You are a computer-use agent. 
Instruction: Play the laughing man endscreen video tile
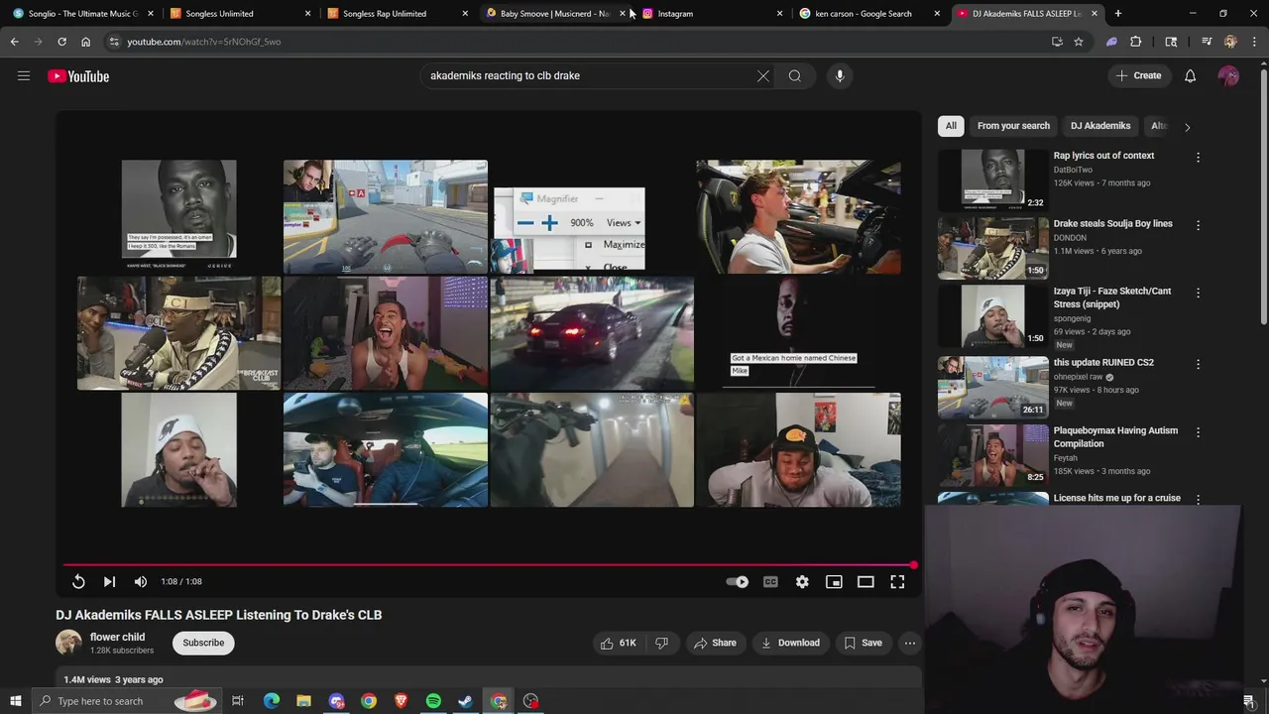[x=385, y=333]
